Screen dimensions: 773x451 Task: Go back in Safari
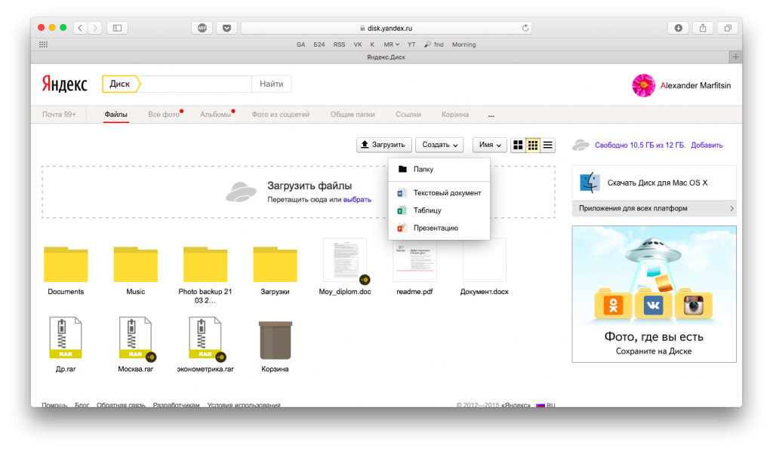[80, 28]
